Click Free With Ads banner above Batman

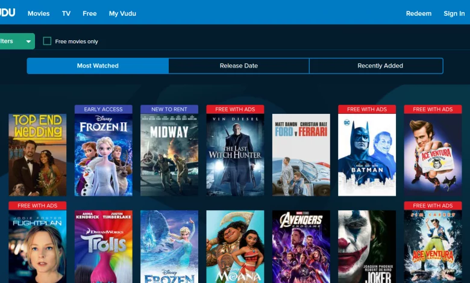click(367, 110)
